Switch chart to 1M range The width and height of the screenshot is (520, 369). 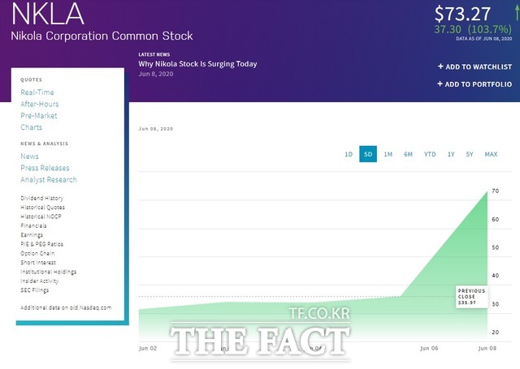point(388,154)
